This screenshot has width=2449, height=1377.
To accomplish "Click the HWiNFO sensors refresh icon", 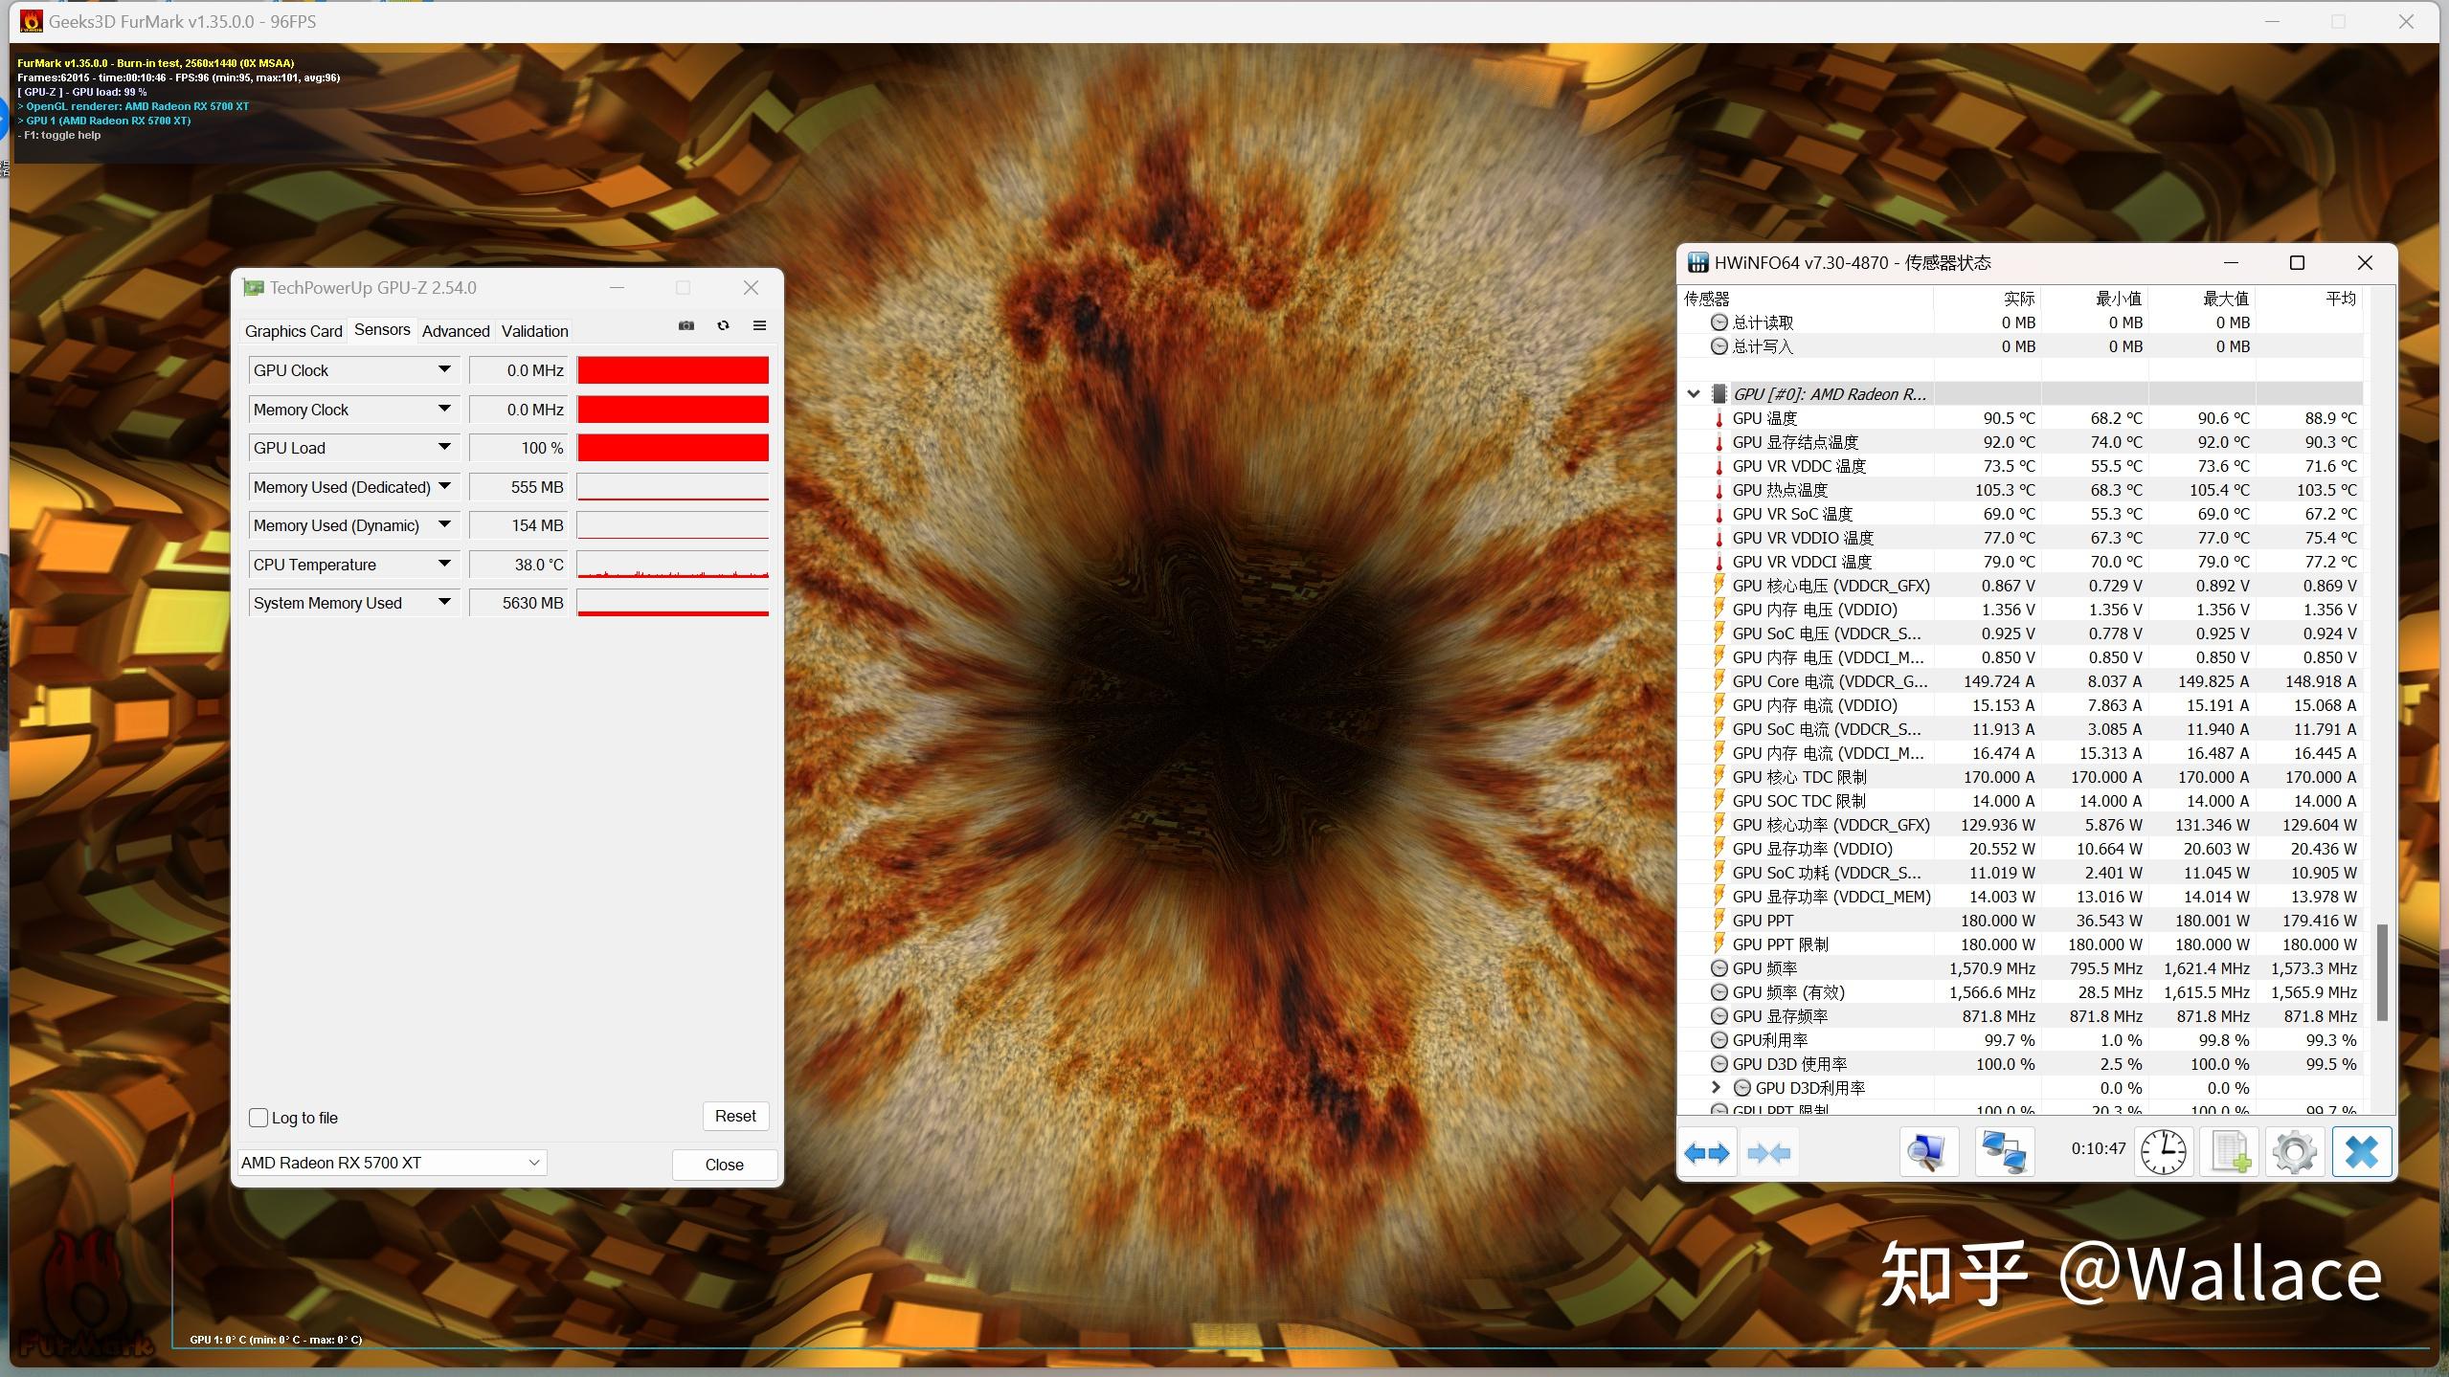I will [x=2163, y=1152].
